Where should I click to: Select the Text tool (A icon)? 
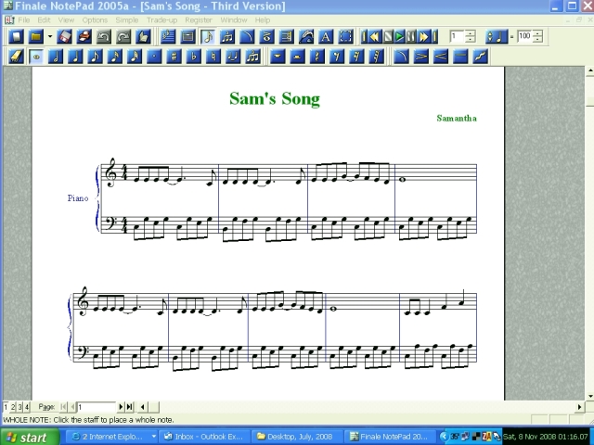point(326,37)
